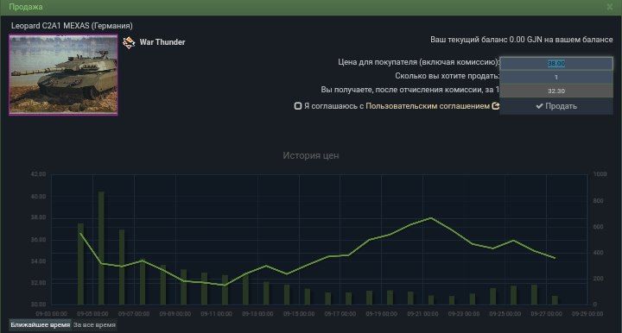622x333 pixels.
Task: Click the 42.00 price axis label
Action: 39,174
